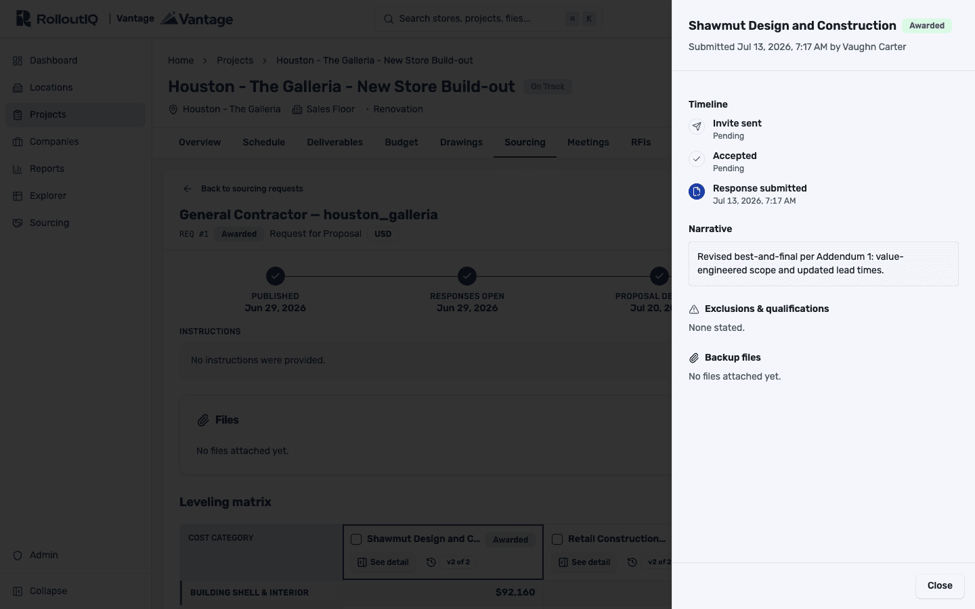The height and width of the screenshot is (609, 975).
Task: Switch to the Deliverables tab
Action: (335, 142)
